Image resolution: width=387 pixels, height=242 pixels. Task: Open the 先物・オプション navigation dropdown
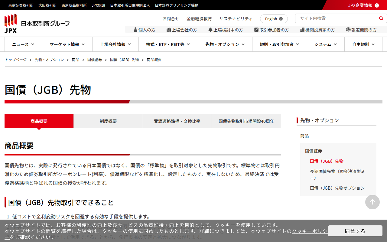pyautogui.click(x=225, y=44)
